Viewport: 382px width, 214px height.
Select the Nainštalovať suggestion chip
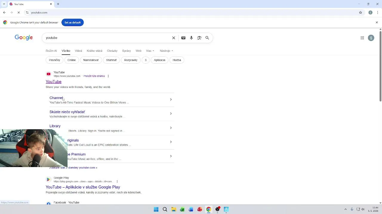tap(91, 60)
